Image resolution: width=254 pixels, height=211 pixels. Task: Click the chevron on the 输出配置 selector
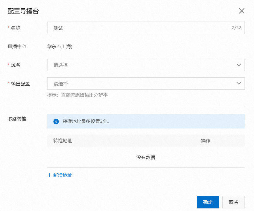point(239,83)
